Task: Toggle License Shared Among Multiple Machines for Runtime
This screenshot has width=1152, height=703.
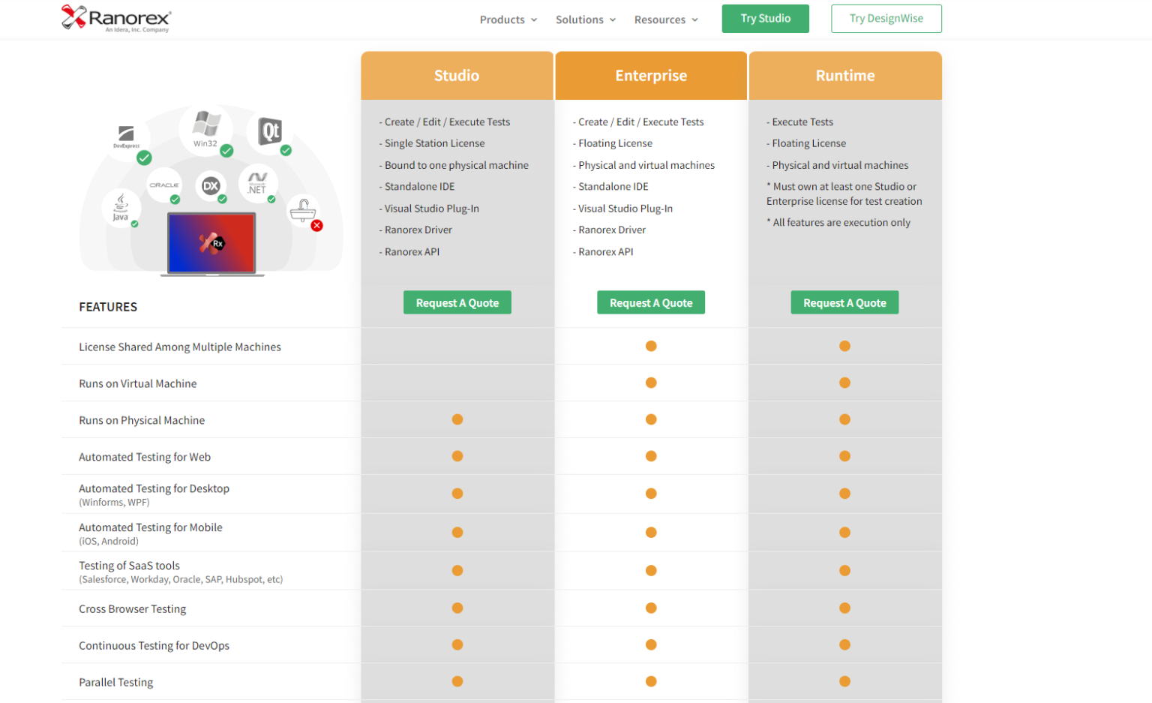Action: click(844, 346)
